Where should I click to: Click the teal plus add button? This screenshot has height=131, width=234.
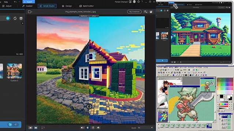coord(8,18)
